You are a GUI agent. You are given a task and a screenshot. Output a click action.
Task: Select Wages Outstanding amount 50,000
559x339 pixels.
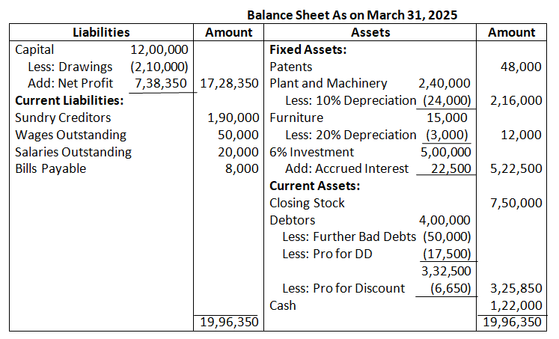coord(238,135)
